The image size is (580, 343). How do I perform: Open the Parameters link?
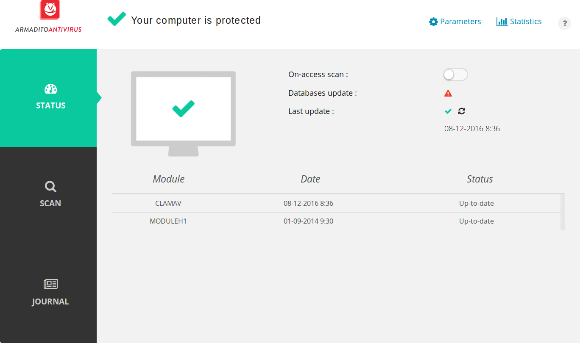pyautogui.click(x=460, y=22)
